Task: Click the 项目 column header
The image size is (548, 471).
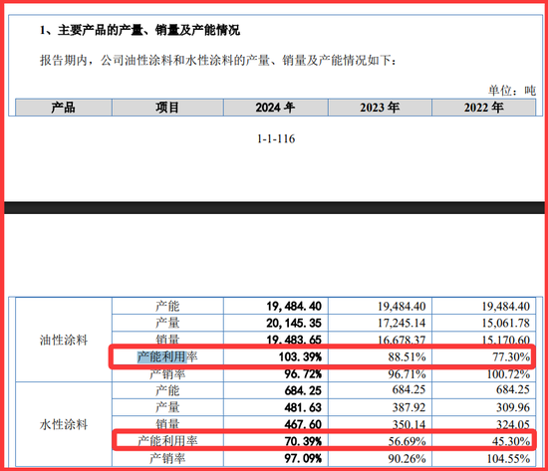Action: click(x=167, y=108)
